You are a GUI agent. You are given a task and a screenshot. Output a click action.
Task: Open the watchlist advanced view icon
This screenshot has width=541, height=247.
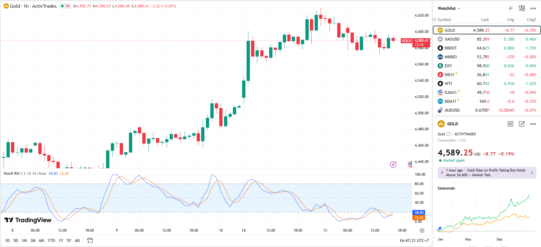[522, 8]
